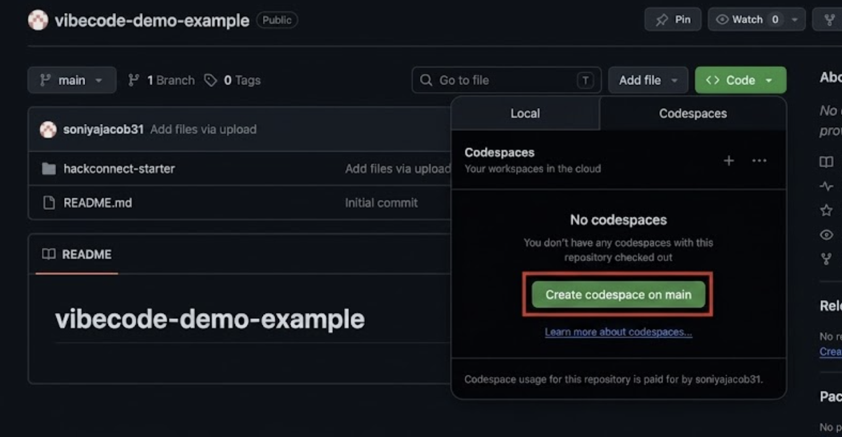Click into the Go to file search field
This screenshot has width=842, height=437.
click(506, 80)
